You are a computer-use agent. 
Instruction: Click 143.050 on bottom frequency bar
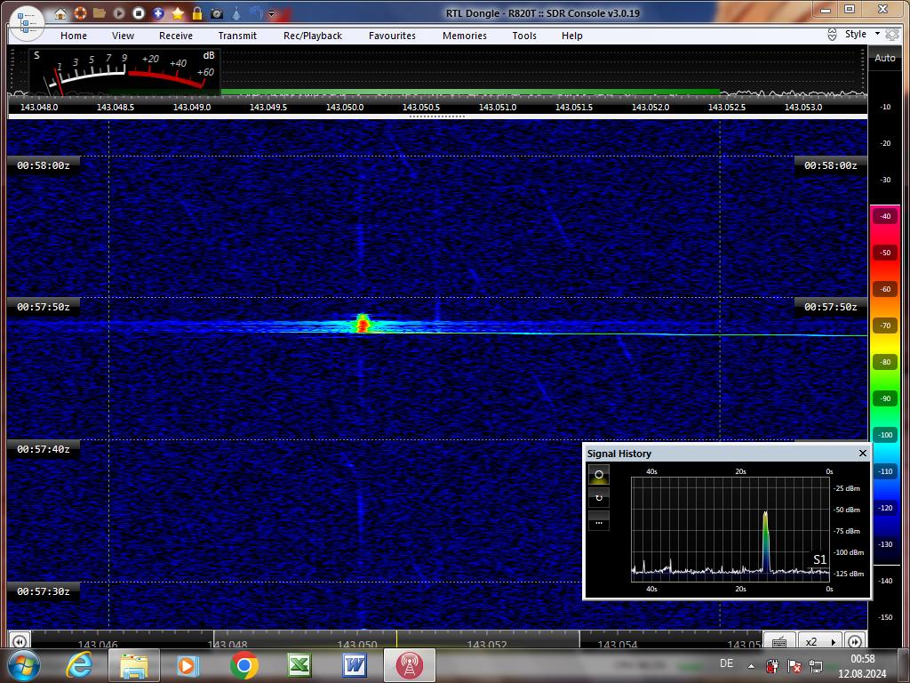click(357, 644)
